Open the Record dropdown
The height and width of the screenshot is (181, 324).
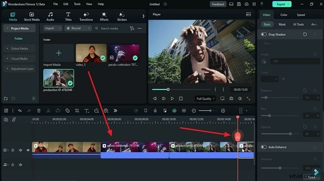click(78, 28)
